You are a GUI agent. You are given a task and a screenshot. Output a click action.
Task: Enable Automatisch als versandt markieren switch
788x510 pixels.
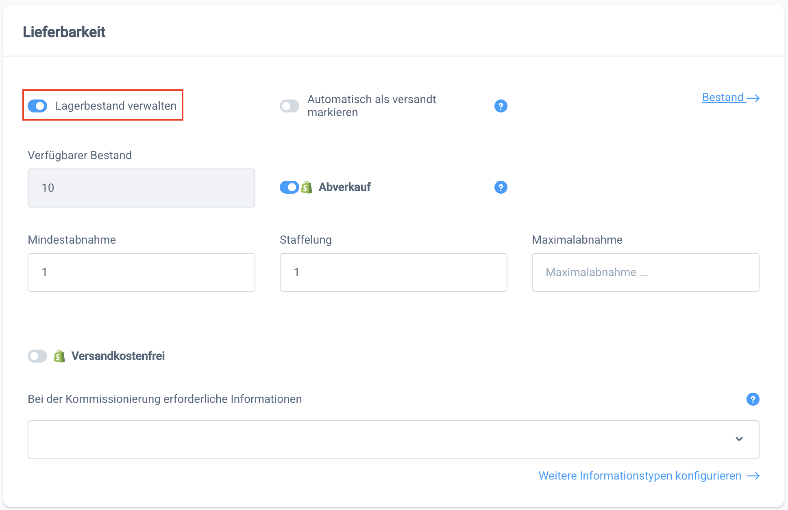pos(290,106)
